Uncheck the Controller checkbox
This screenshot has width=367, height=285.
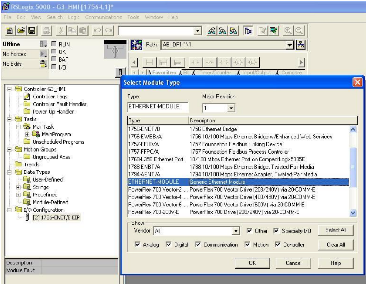(x=278, y=245)
